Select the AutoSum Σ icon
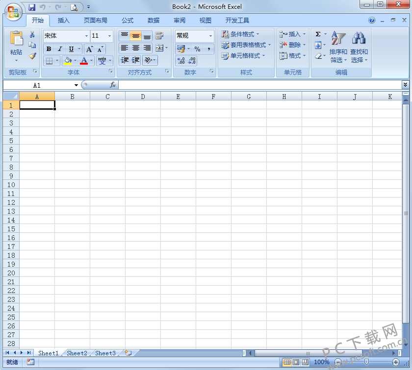Image resolution: width=412 pixels, height=370 pixels. coord(319,34)
